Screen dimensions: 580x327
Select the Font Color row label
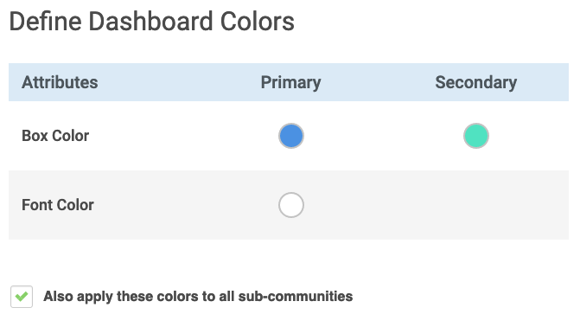[x=58, y=205]
